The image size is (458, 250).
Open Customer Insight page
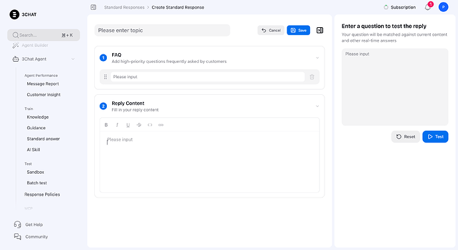44,95
